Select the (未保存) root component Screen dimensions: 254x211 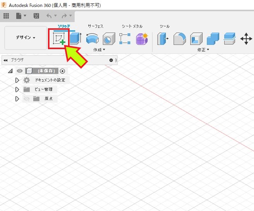46,71
